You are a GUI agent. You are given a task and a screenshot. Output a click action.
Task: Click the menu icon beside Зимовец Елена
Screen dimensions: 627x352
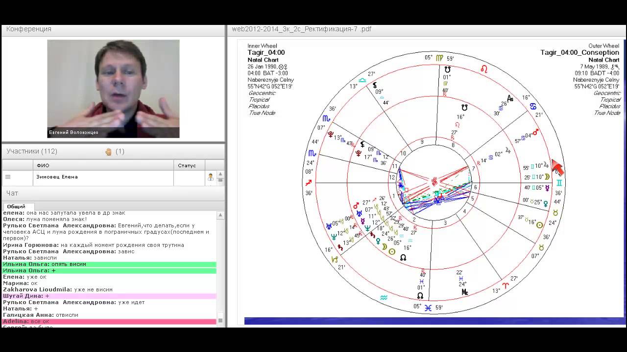pos(8,177)
